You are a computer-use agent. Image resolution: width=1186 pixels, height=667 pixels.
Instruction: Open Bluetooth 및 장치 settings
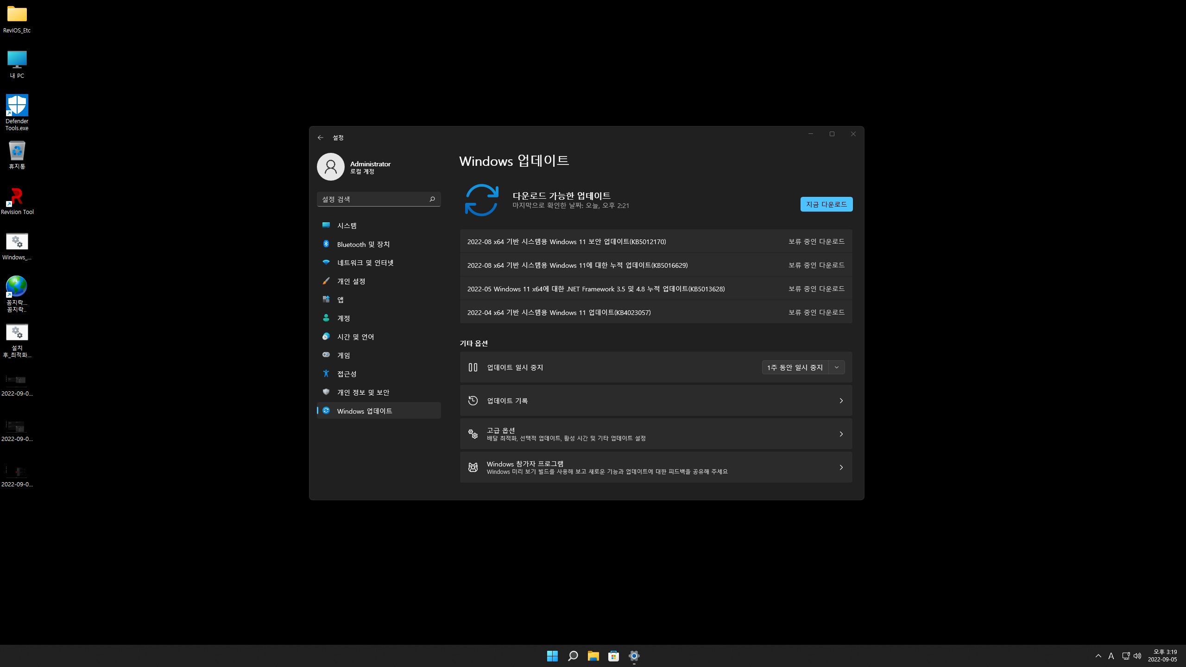363,244
